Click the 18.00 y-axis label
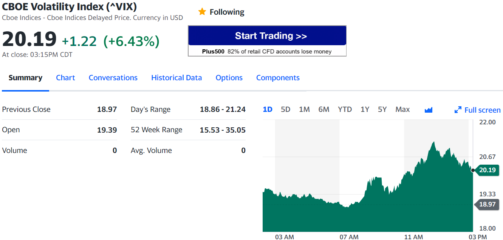 click(487, 228)
